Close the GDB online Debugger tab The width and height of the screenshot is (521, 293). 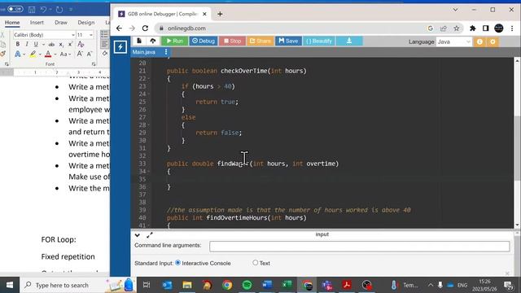pos(204,14)
